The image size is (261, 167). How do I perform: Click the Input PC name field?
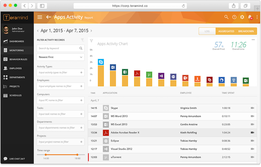coord(61,100)
